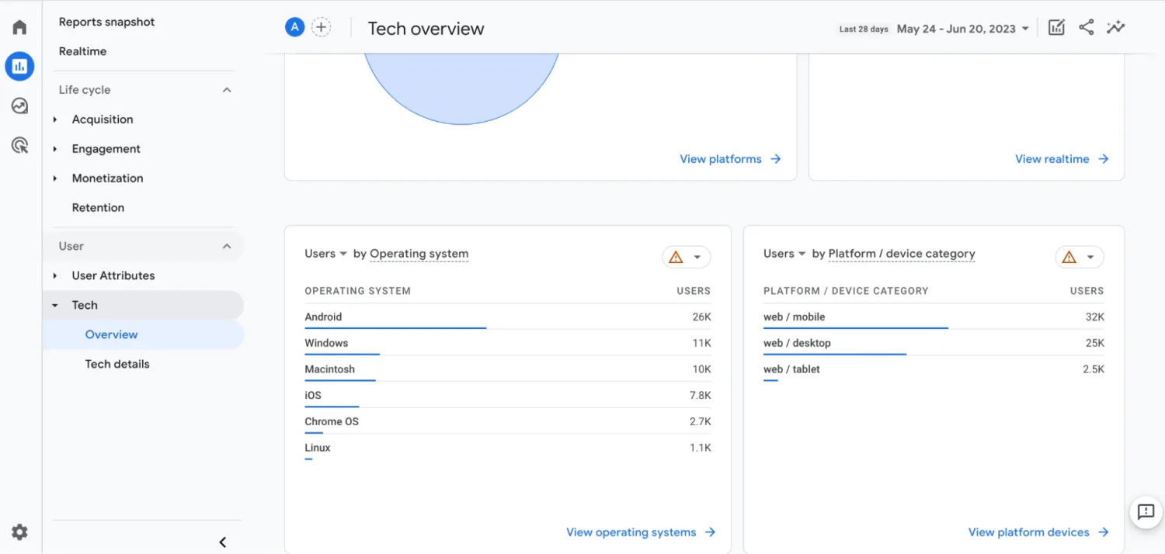Expand the Acquisition tree item
The image size is (1165, 554).
[x=55, y=119]
